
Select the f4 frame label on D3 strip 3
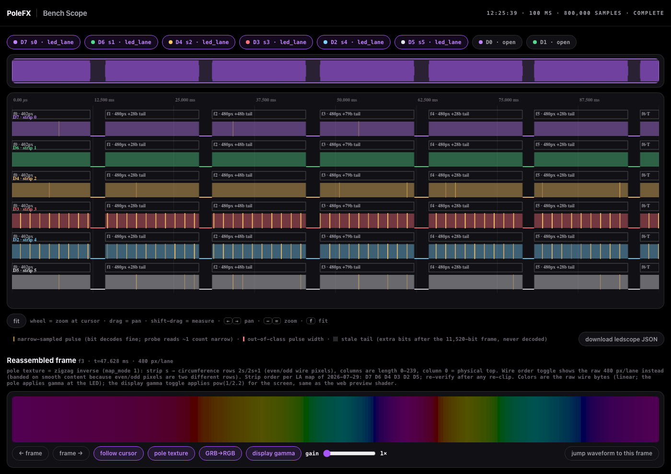(x=475, y=206)
